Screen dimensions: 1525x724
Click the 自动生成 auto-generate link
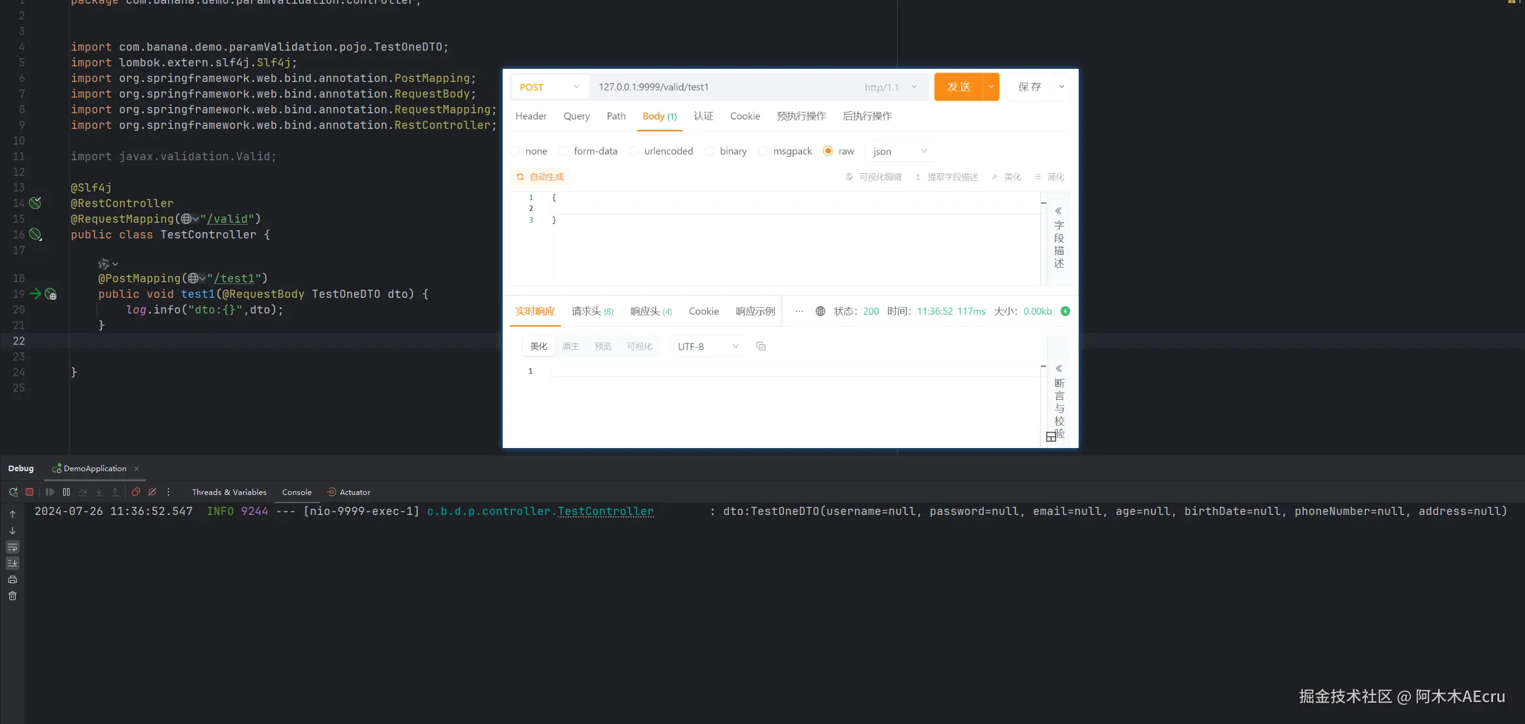540,177
